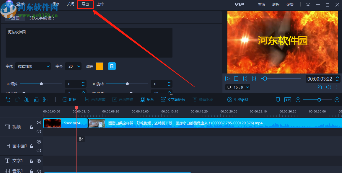Click the 3D text input area
This screenshot has width=342, height=173.
coord(89,43)
